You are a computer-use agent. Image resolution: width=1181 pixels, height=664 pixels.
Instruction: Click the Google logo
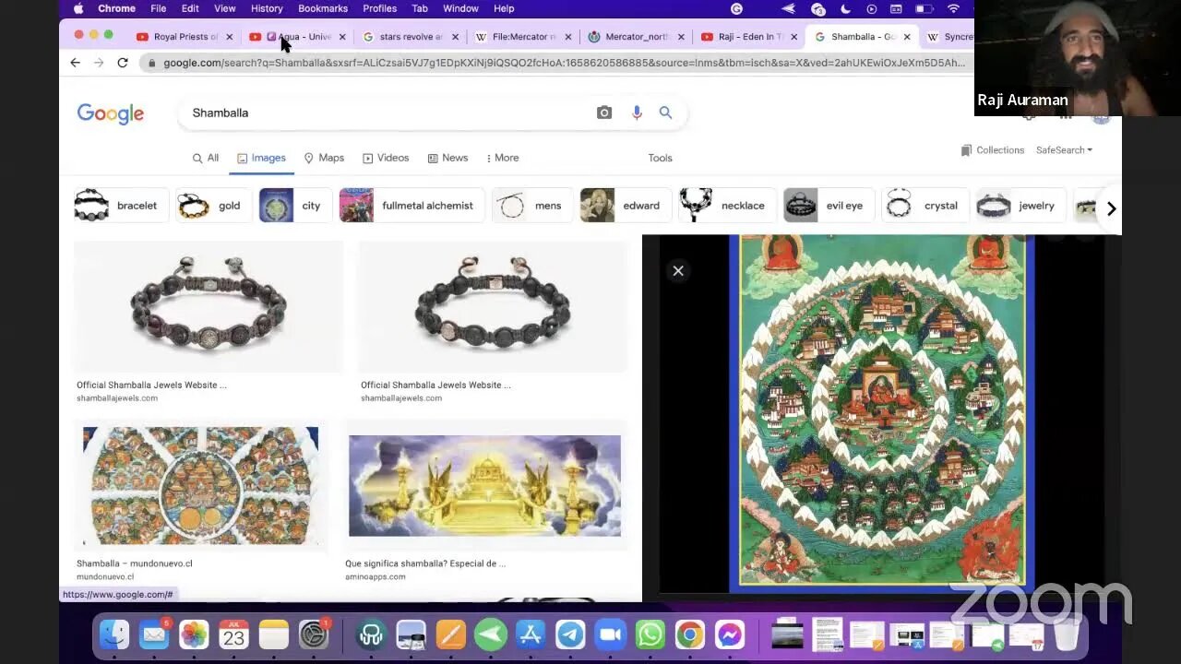coord(111,113)
